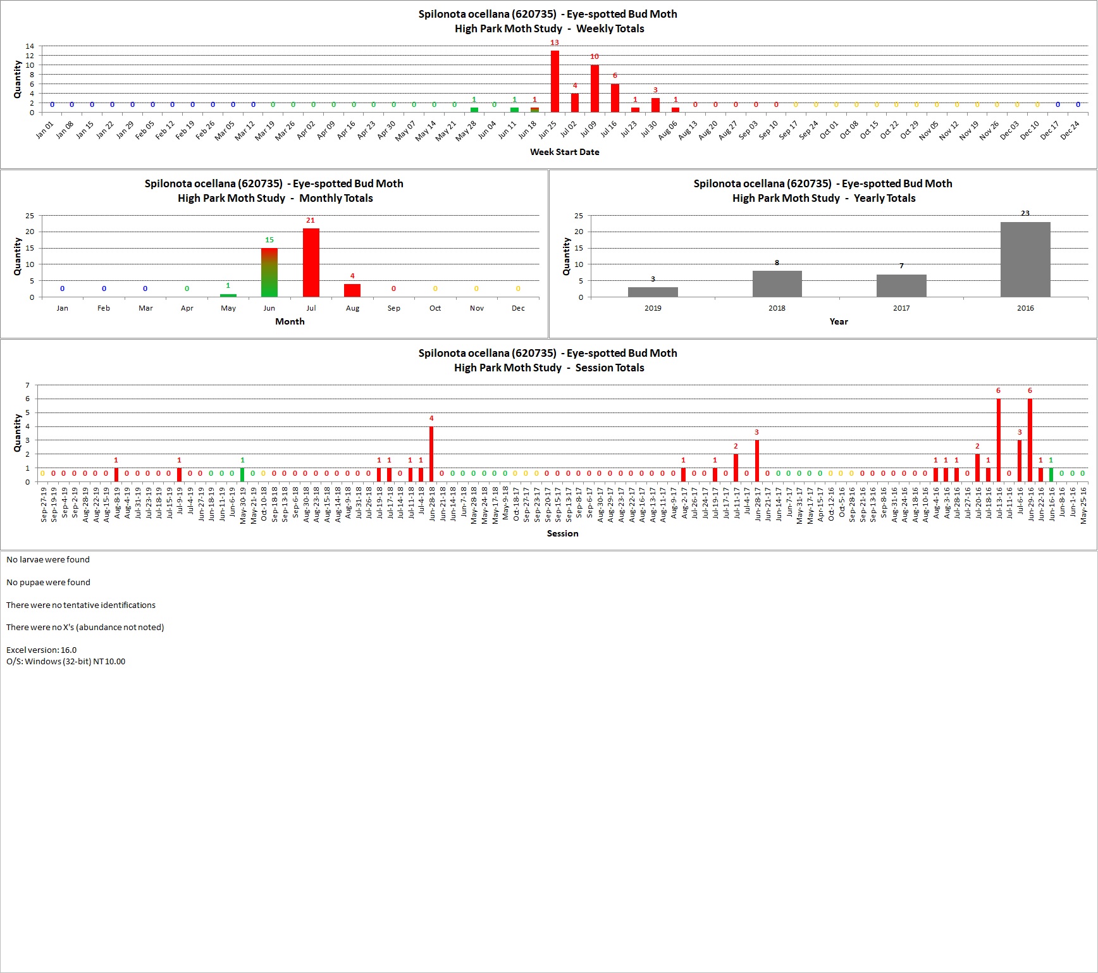Click the 'Dec' label on monthly axis
Image resolution: width=1098 pixels, height=973 pixels.
(518, 308)
